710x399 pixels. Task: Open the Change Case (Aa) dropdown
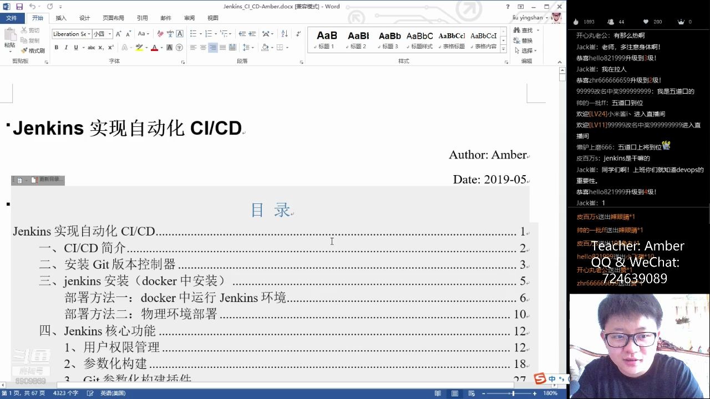pyautogui.click(x=143, y=34)
